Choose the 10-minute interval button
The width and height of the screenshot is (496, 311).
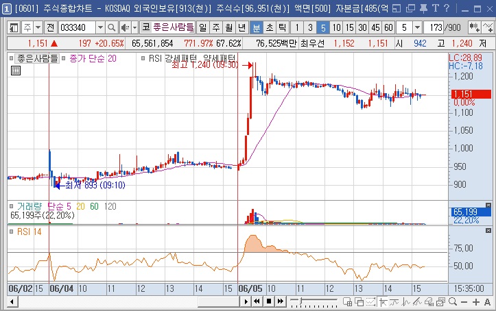(x=336, y=28)
